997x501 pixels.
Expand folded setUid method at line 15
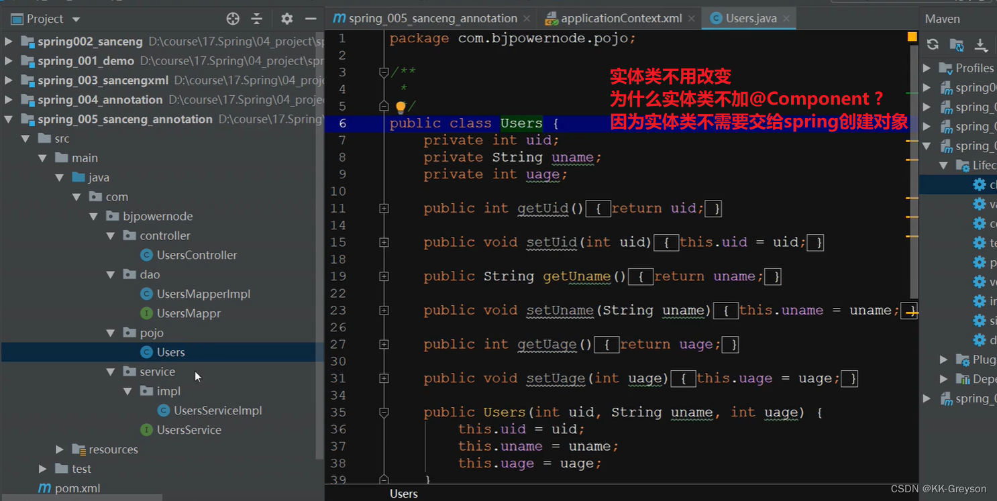(384, 242)
